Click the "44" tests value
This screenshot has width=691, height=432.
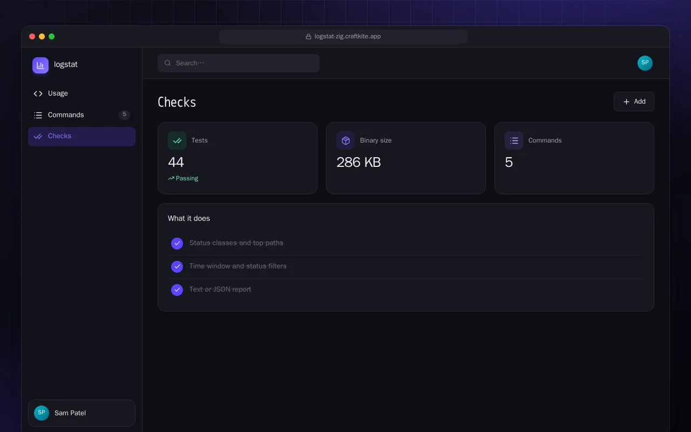click(176, 163)
